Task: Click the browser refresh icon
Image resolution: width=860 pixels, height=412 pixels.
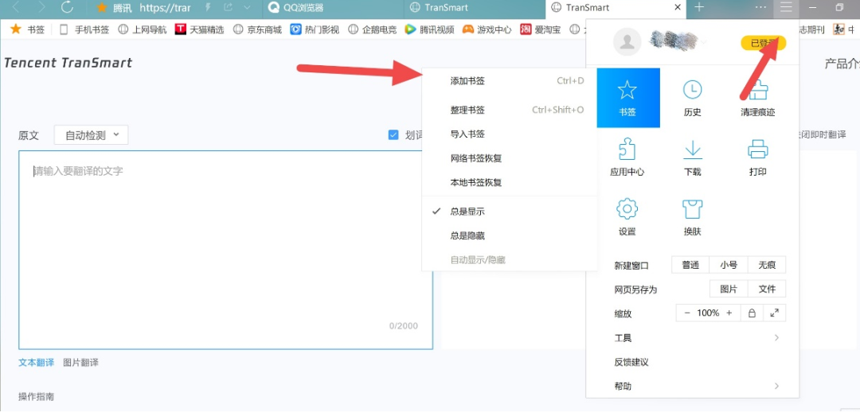Action: (x=67, y=8)
